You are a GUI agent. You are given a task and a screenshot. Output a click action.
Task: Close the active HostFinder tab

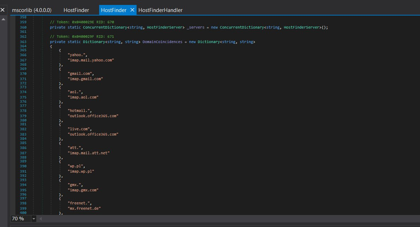tap(132, 10)
